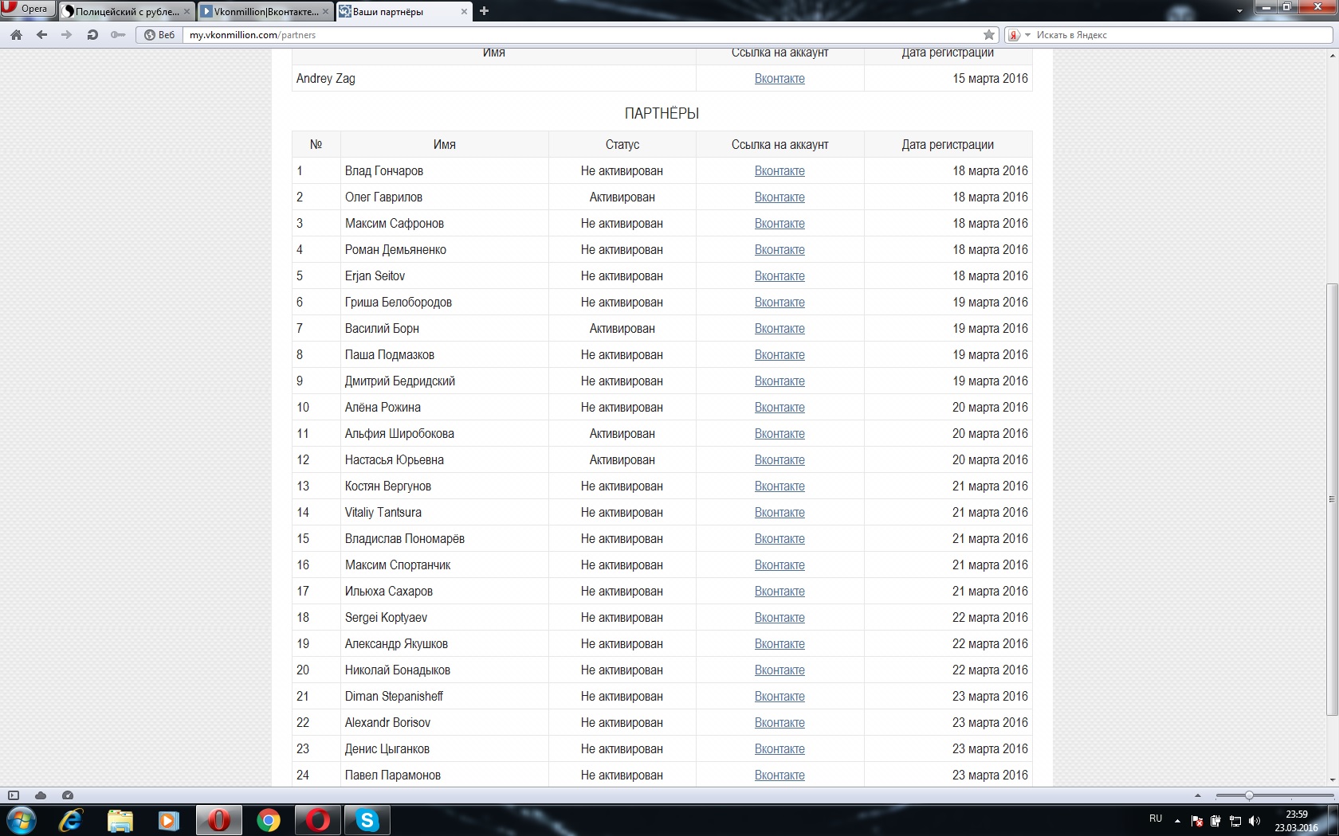The height and width of the screenshot is (836, 1339).
Task: Open the network icon in system tray
Action: coord(1235,821)
